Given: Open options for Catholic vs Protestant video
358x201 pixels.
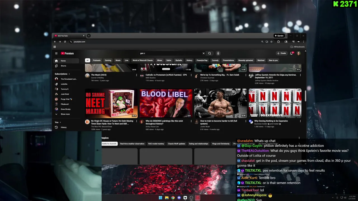Looking at the screenshot, I should coord(191,75).
